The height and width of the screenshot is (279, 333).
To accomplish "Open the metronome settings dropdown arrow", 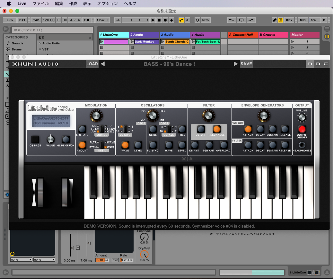I will (93, 20).
